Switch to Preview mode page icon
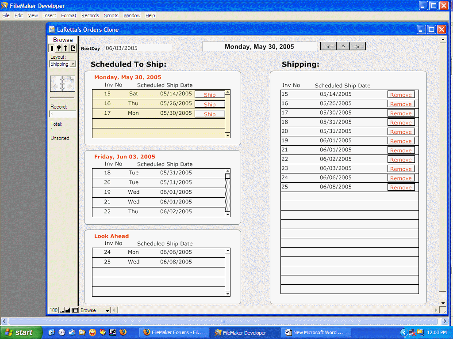 (73, 48)
